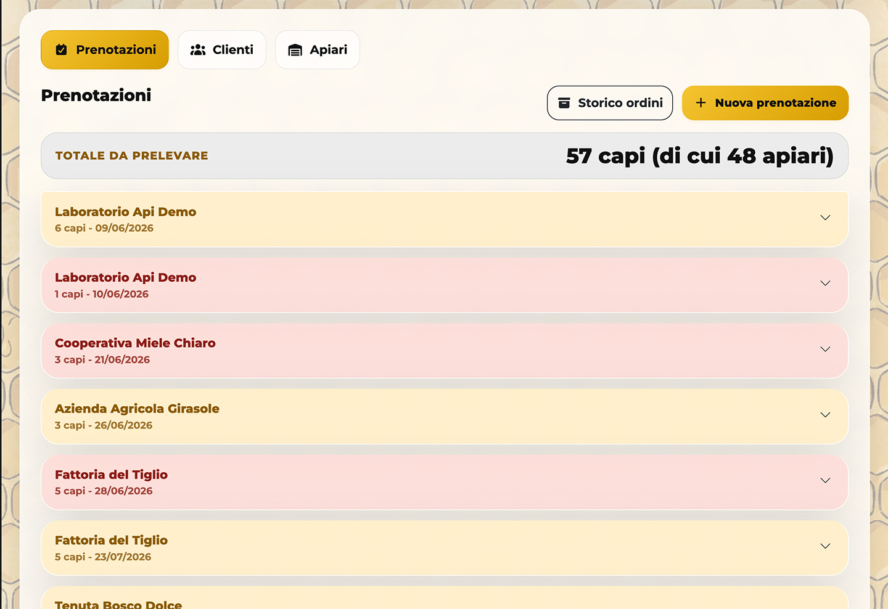This screenshot has width=888, height=609.
Task: Click the name 'Cooperativa Miele Chiaro'
Action: 135,343
